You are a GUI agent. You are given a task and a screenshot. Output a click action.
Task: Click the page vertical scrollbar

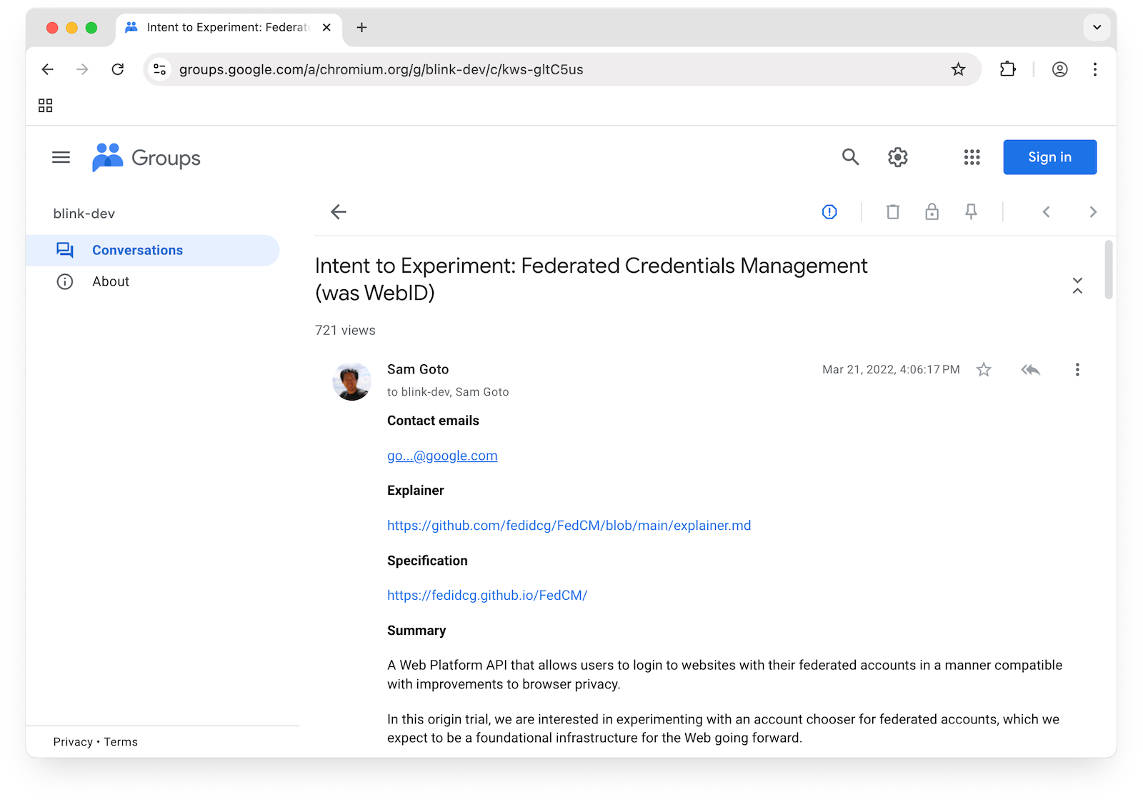click(x=1109, y=270)
